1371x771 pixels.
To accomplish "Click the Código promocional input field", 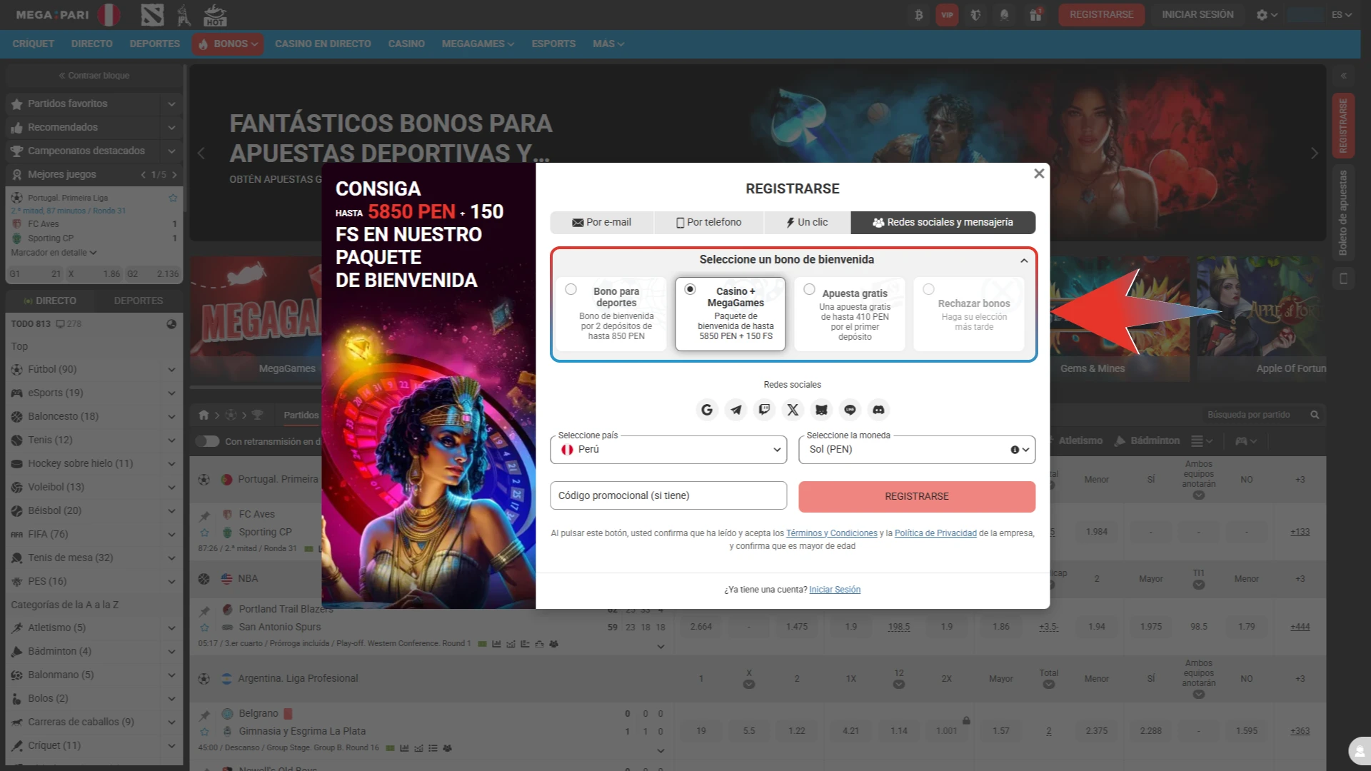I will tap(668, 496).
